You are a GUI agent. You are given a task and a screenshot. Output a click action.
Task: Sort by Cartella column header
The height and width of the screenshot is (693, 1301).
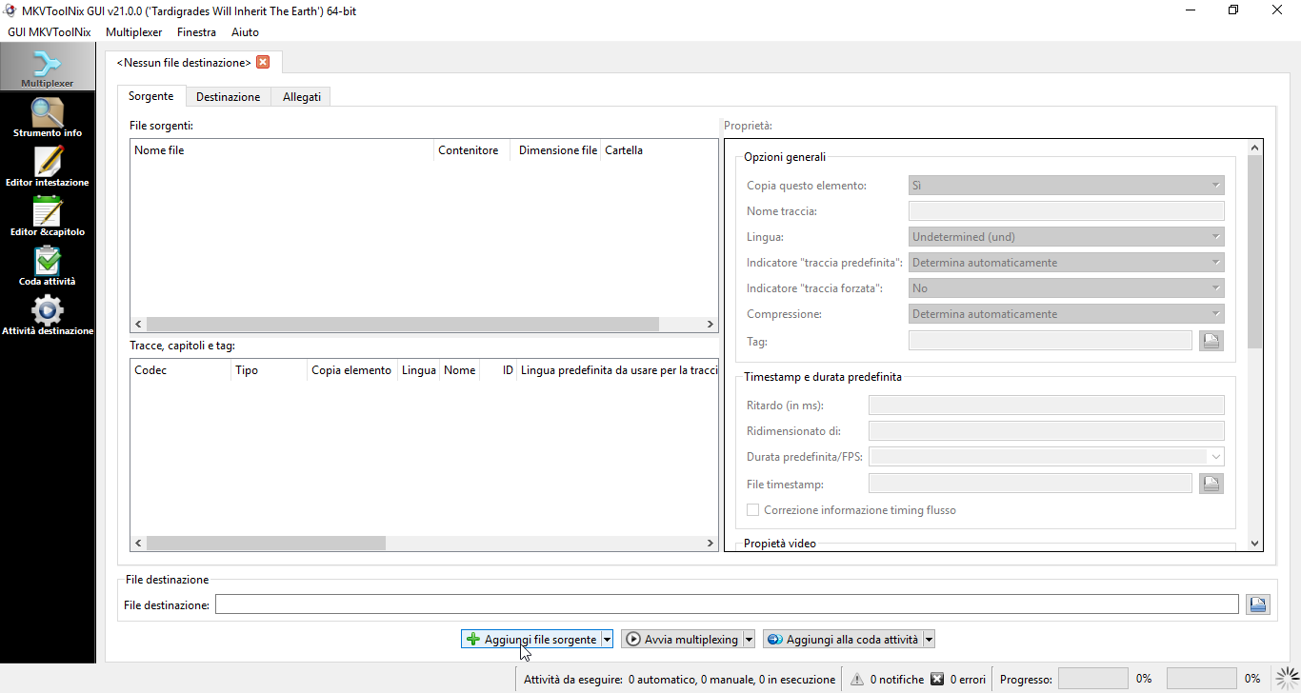click(659, 150)
